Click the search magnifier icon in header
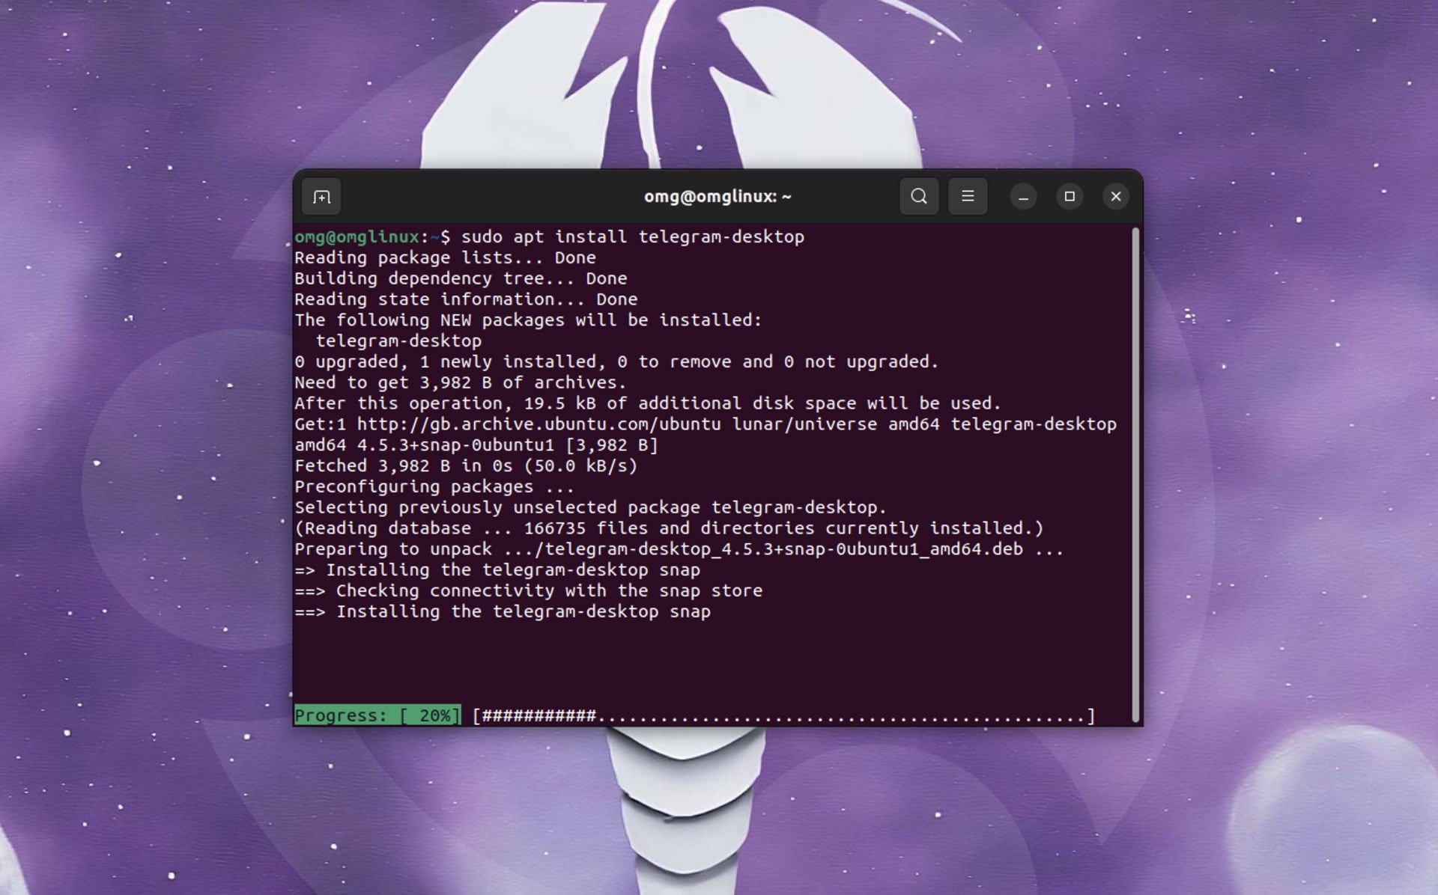 919,196
